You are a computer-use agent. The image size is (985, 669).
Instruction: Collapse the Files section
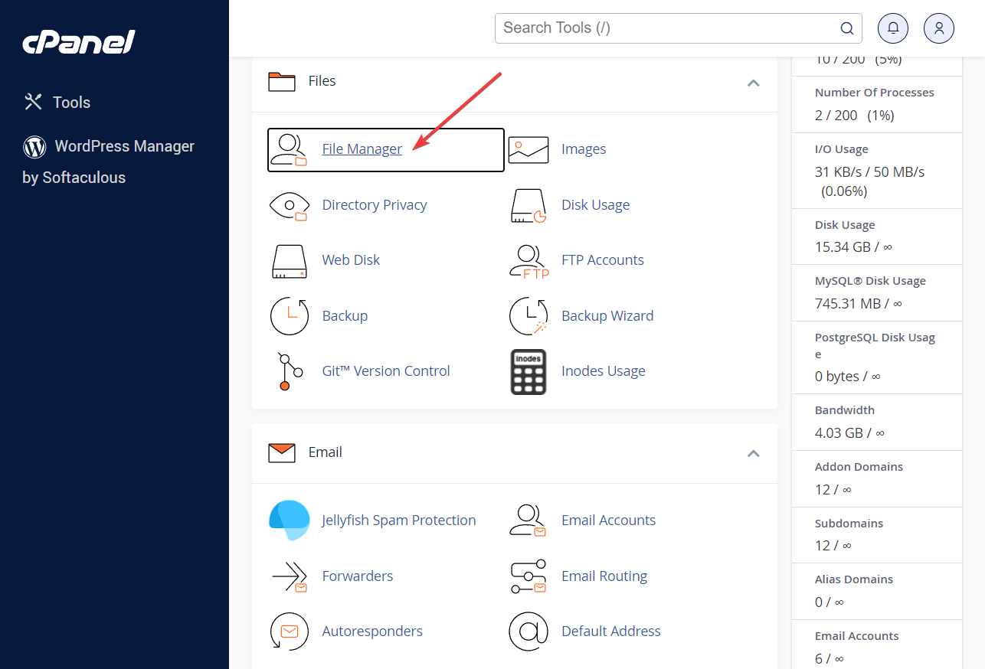click(753, 84)
